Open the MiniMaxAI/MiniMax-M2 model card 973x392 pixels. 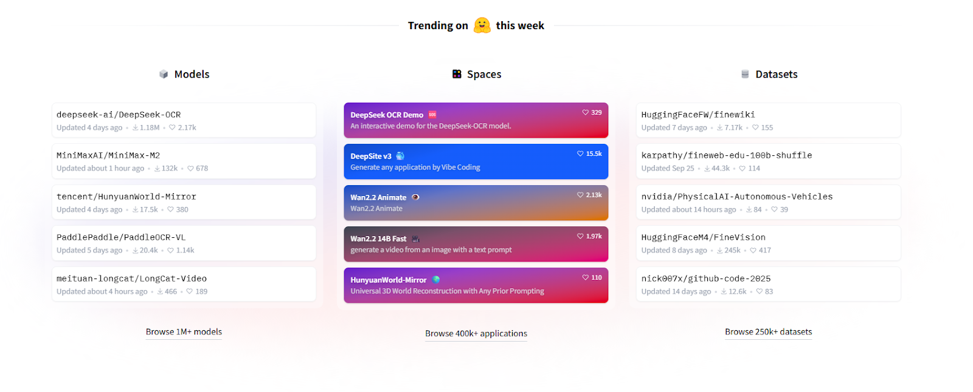pyautogui.click(x=184, y=161)
